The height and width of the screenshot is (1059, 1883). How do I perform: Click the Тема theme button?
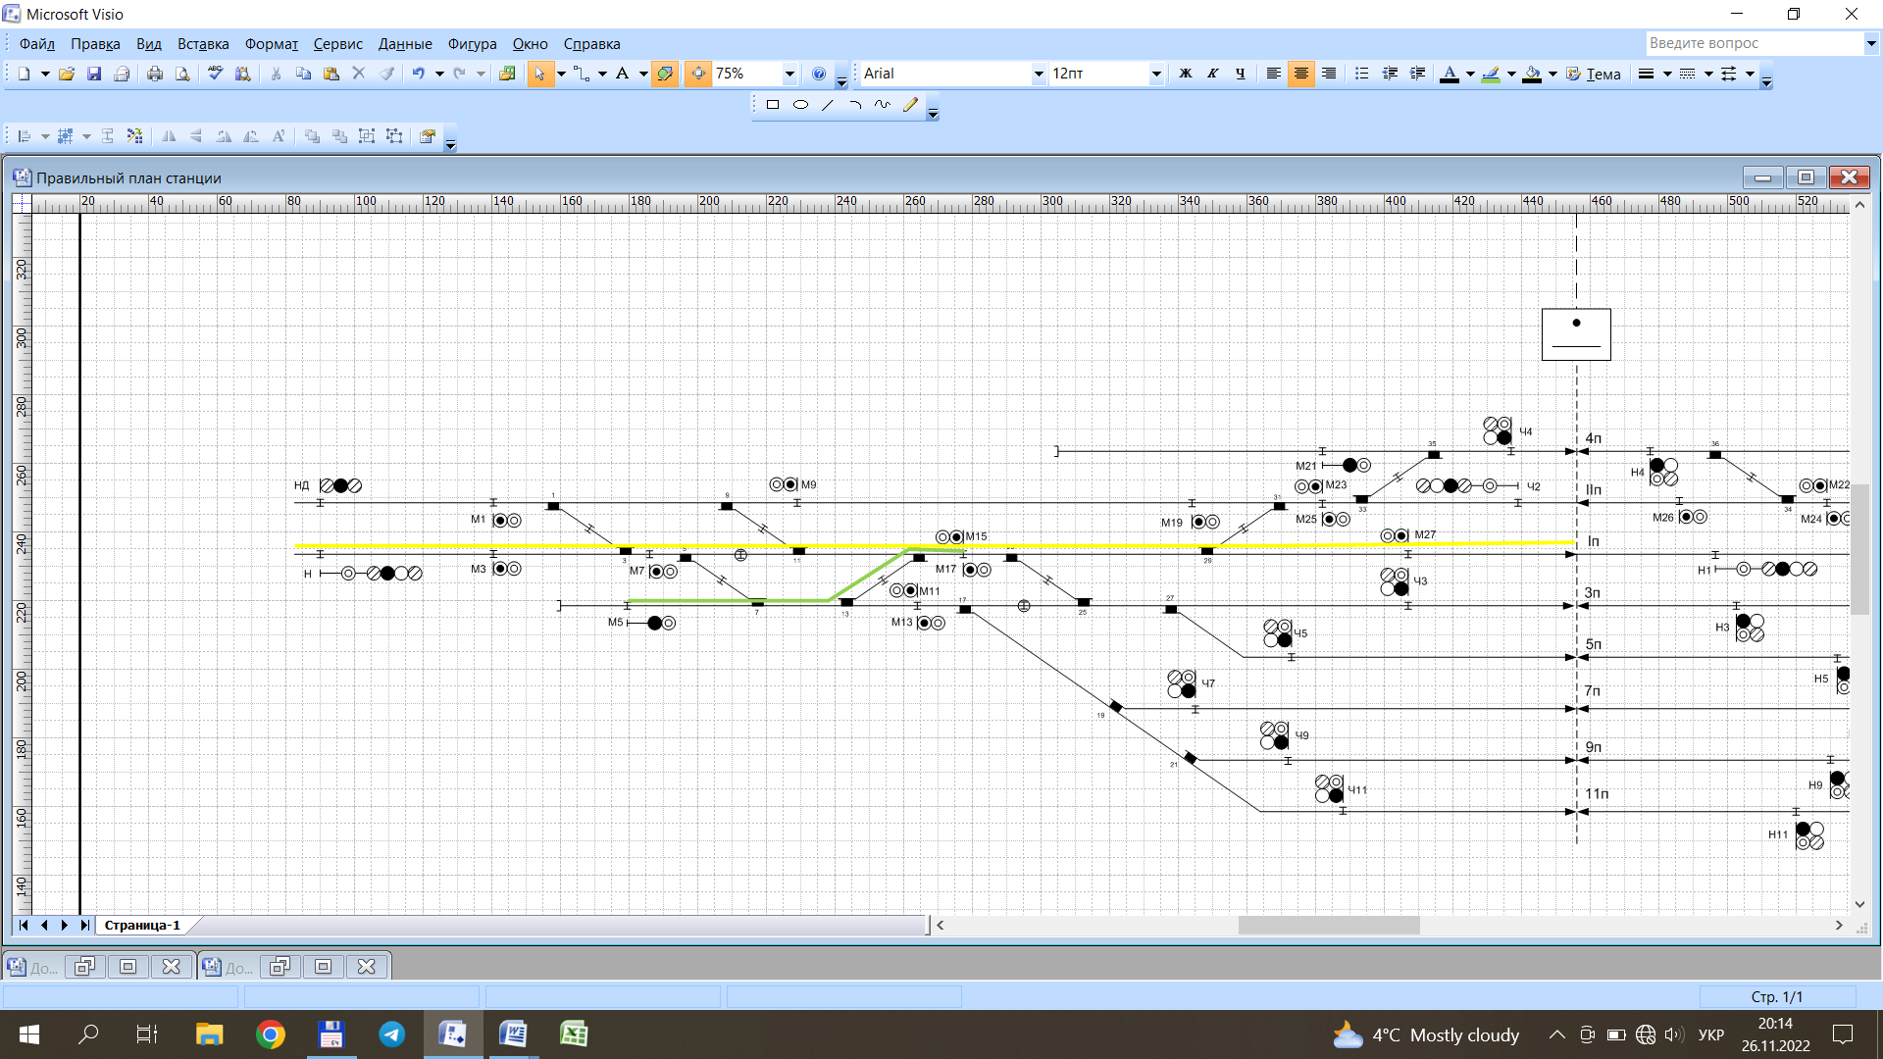(x=1594, y=74)
